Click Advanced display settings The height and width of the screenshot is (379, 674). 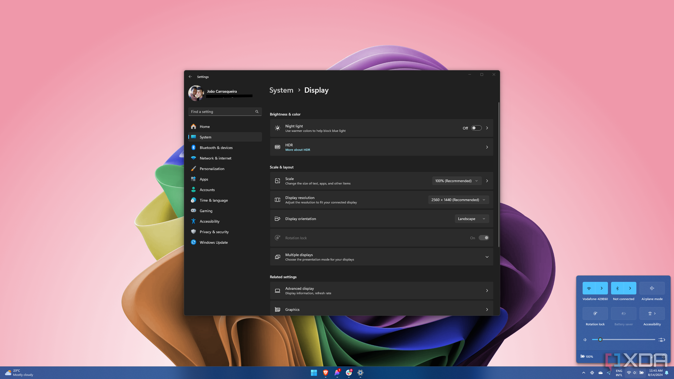pyautogui.click(x=381, y=290)
